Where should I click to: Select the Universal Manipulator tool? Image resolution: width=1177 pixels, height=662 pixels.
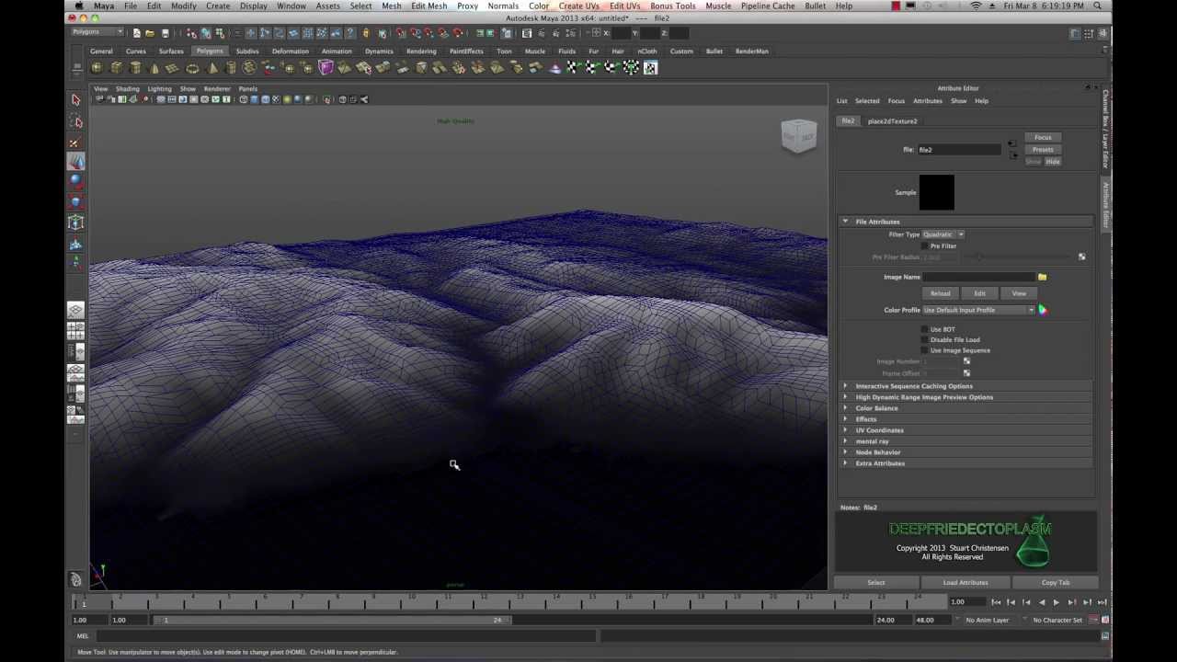click(76, 223)
